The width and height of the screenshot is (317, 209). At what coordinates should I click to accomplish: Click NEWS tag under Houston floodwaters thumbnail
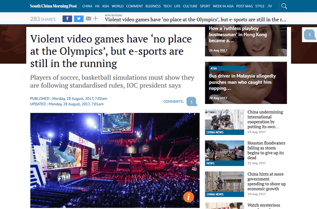(224, 163)
